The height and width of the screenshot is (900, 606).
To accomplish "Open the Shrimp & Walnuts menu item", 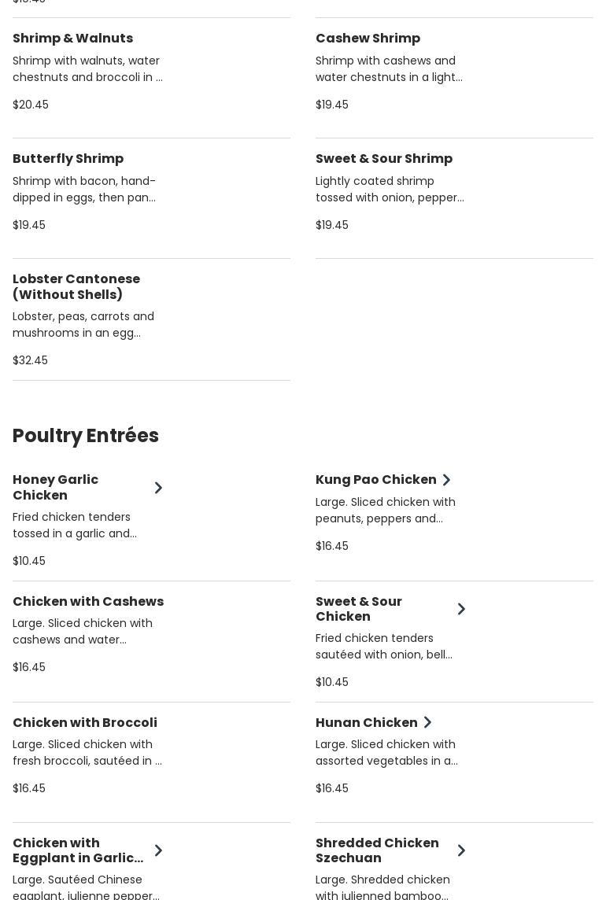I will click(x=72, y=39).
